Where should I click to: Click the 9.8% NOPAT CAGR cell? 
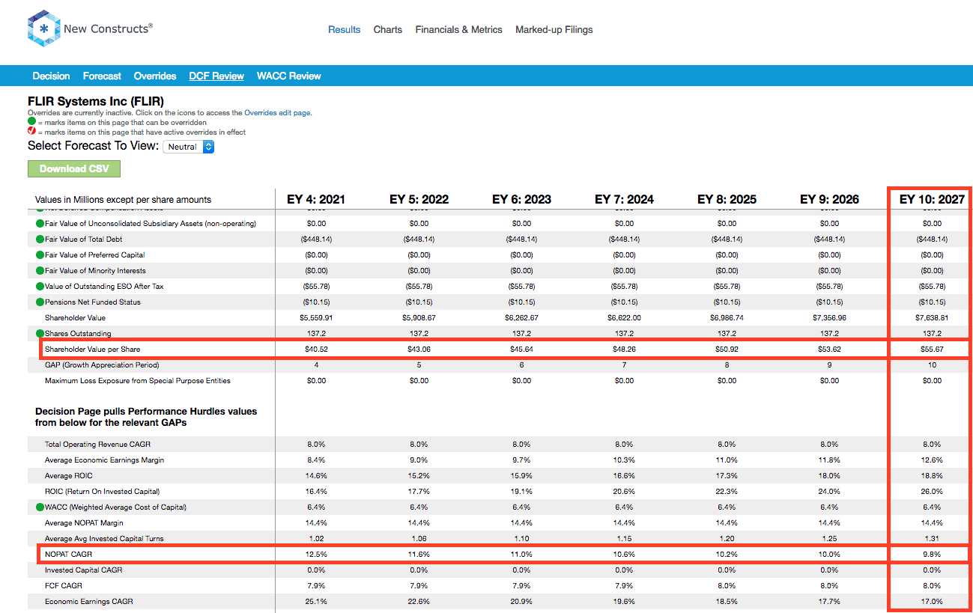pos(932,555)
